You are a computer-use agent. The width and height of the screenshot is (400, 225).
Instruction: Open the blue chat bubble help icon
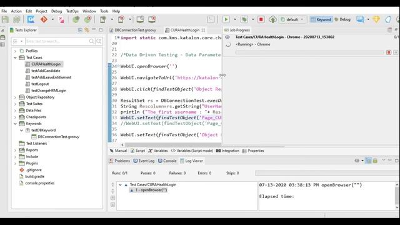pos(360,19)
